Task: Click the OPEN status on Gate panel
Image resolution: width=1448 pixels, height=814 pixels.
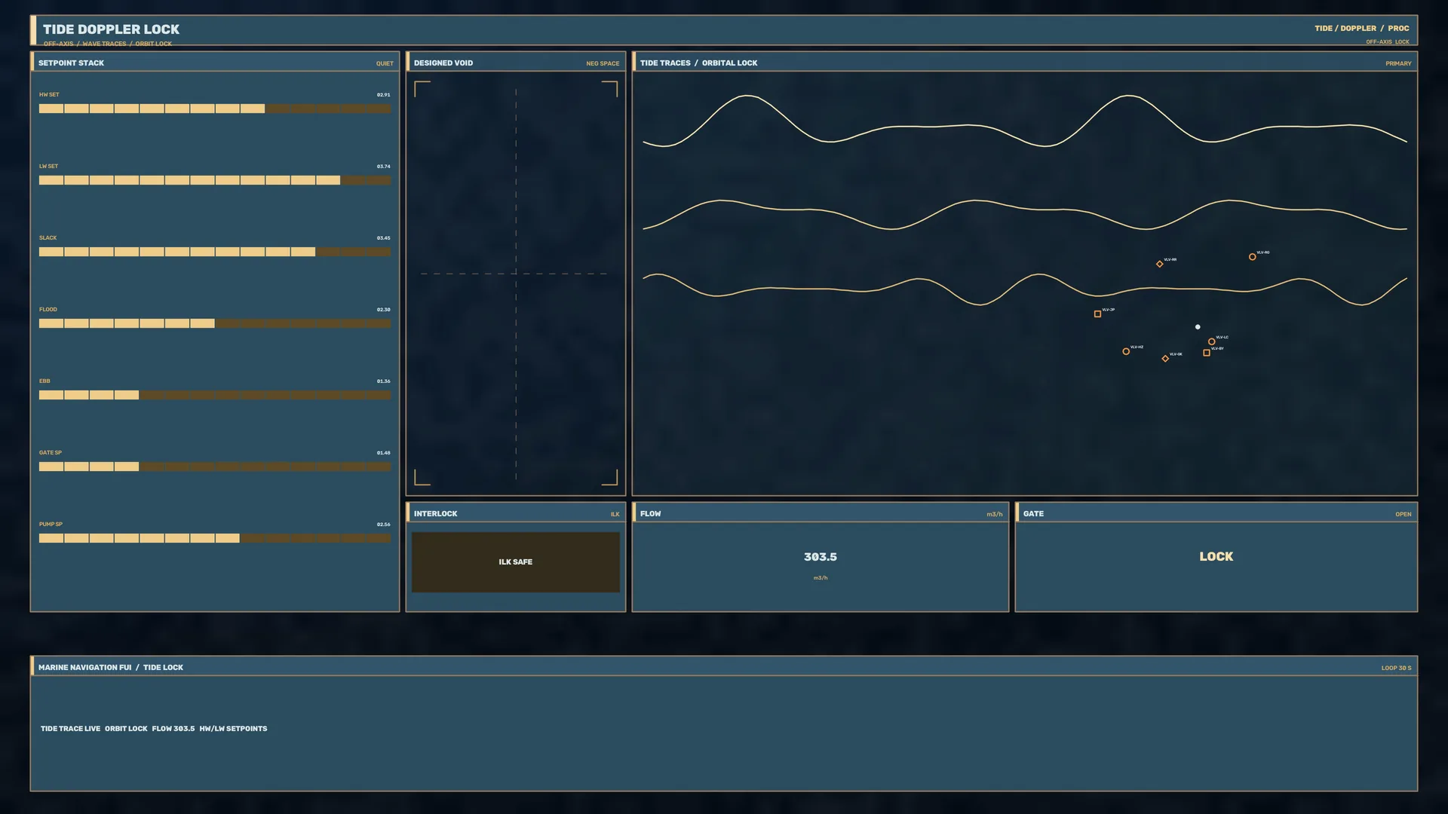Action: point(1403,514)
